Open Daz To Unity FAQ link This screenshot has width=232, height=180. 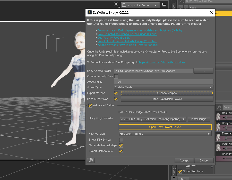coord(114,38)
